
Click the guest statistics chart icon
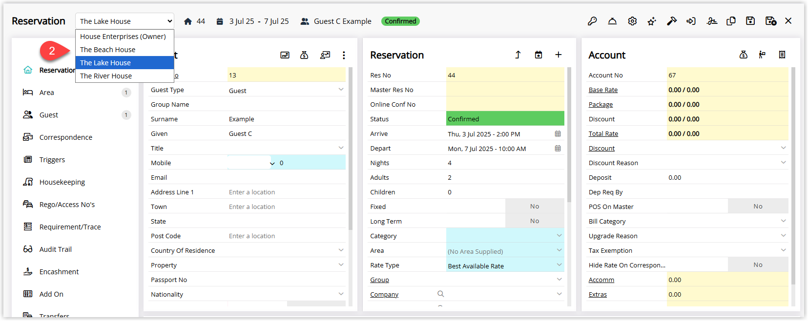[325, 55]
